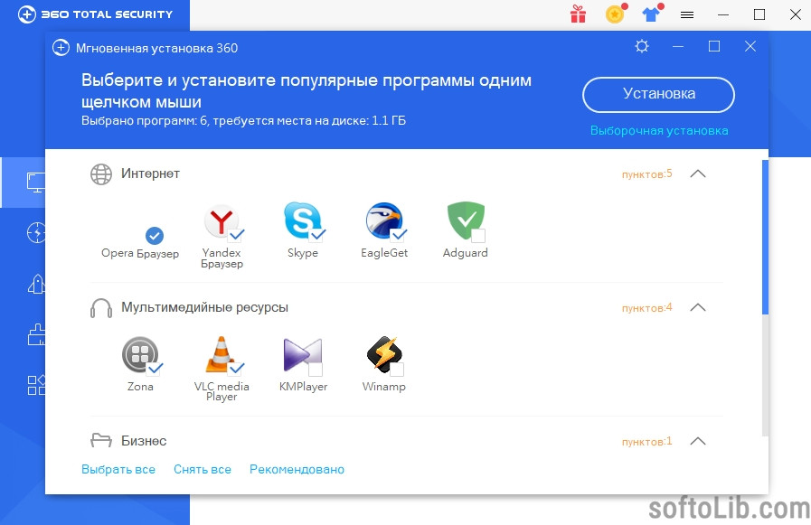Click the KMPlayer app icon
Image resolution: width=811 pixels, height=525 pixels.
click(x=303, y=354)
